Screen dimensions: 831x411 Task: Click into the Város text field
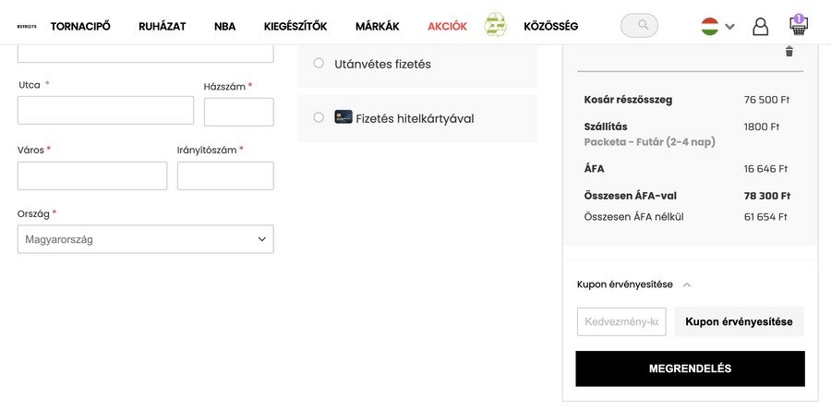[x=92, y=175]
